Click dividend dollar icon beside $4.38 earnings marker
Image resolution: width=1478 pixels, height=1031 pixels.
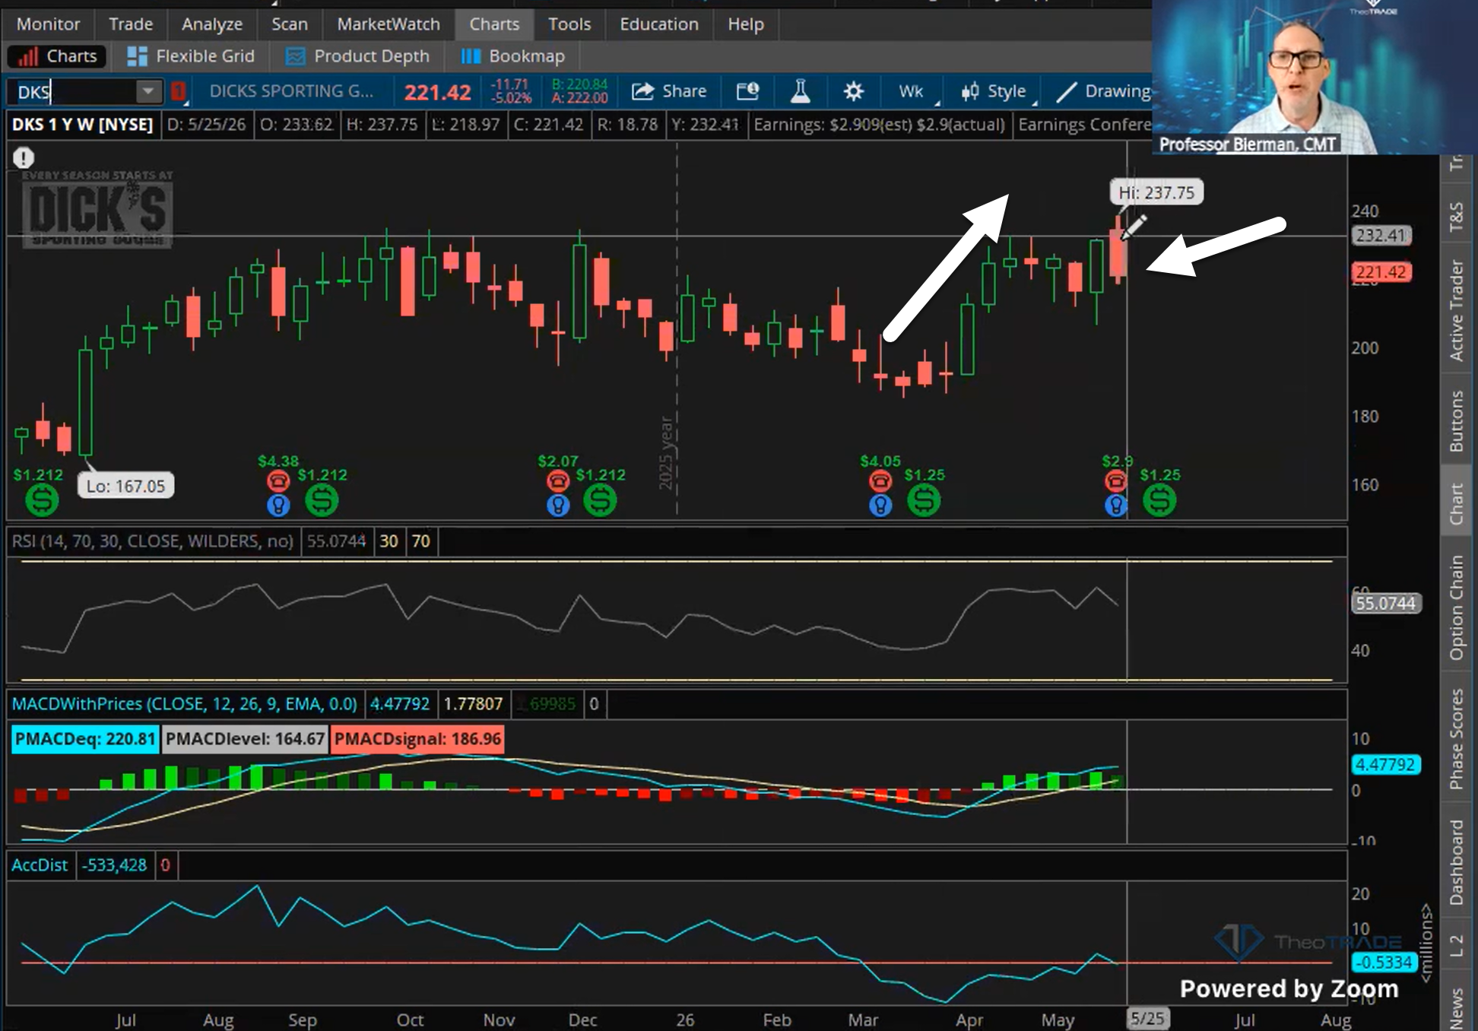click(322, 500)
